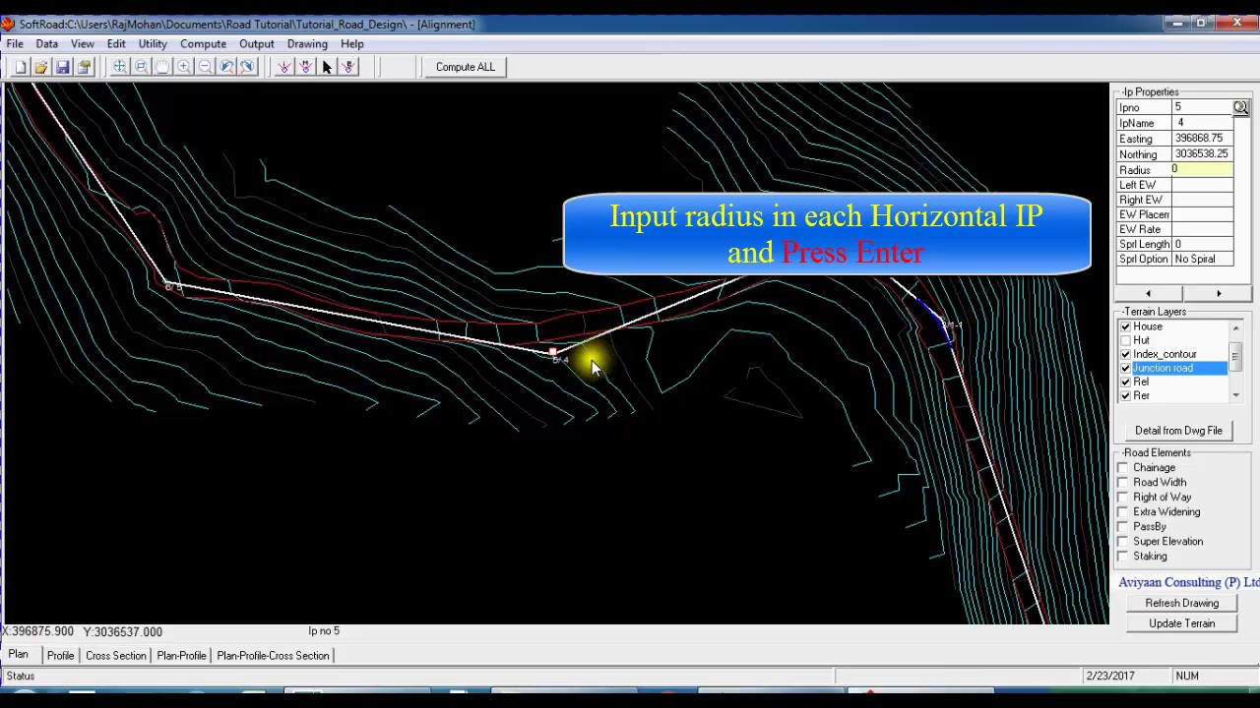Open the Sprl Option No Spiral field
1260x708 pixels.
pos(1202,260)
